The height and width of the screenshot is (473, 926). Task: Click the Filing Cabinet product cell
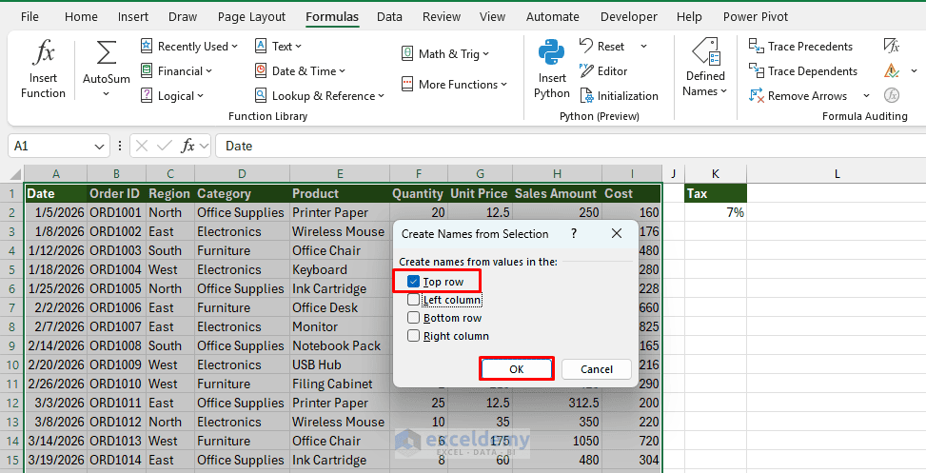click(x=340, y=384)
